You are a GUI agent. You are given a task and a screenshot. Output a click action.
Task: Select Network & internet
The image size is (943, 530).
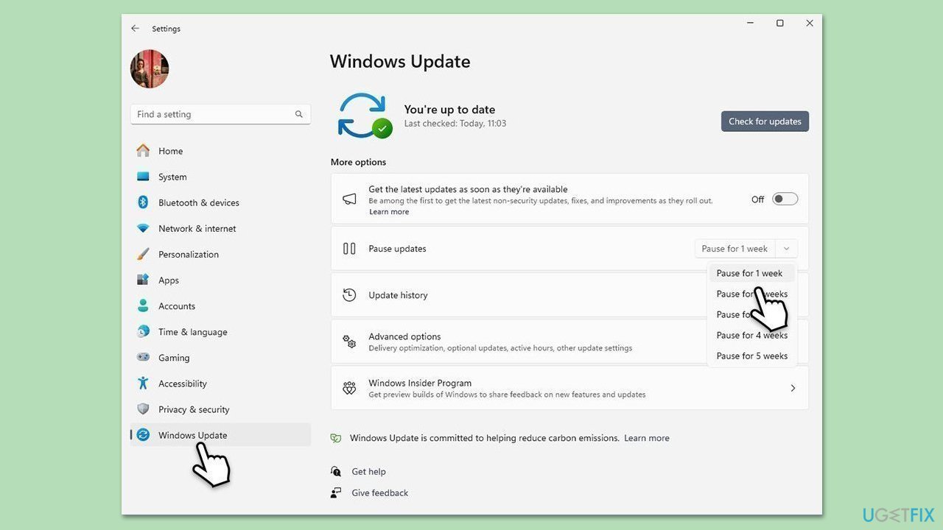pyautogui.click(x=197, y=228)
